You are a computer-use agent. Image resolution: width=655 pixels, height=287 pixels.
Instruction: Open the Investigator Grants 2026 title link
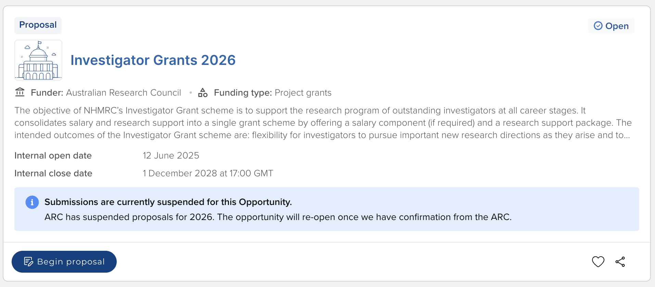click(x=153, y=60)
